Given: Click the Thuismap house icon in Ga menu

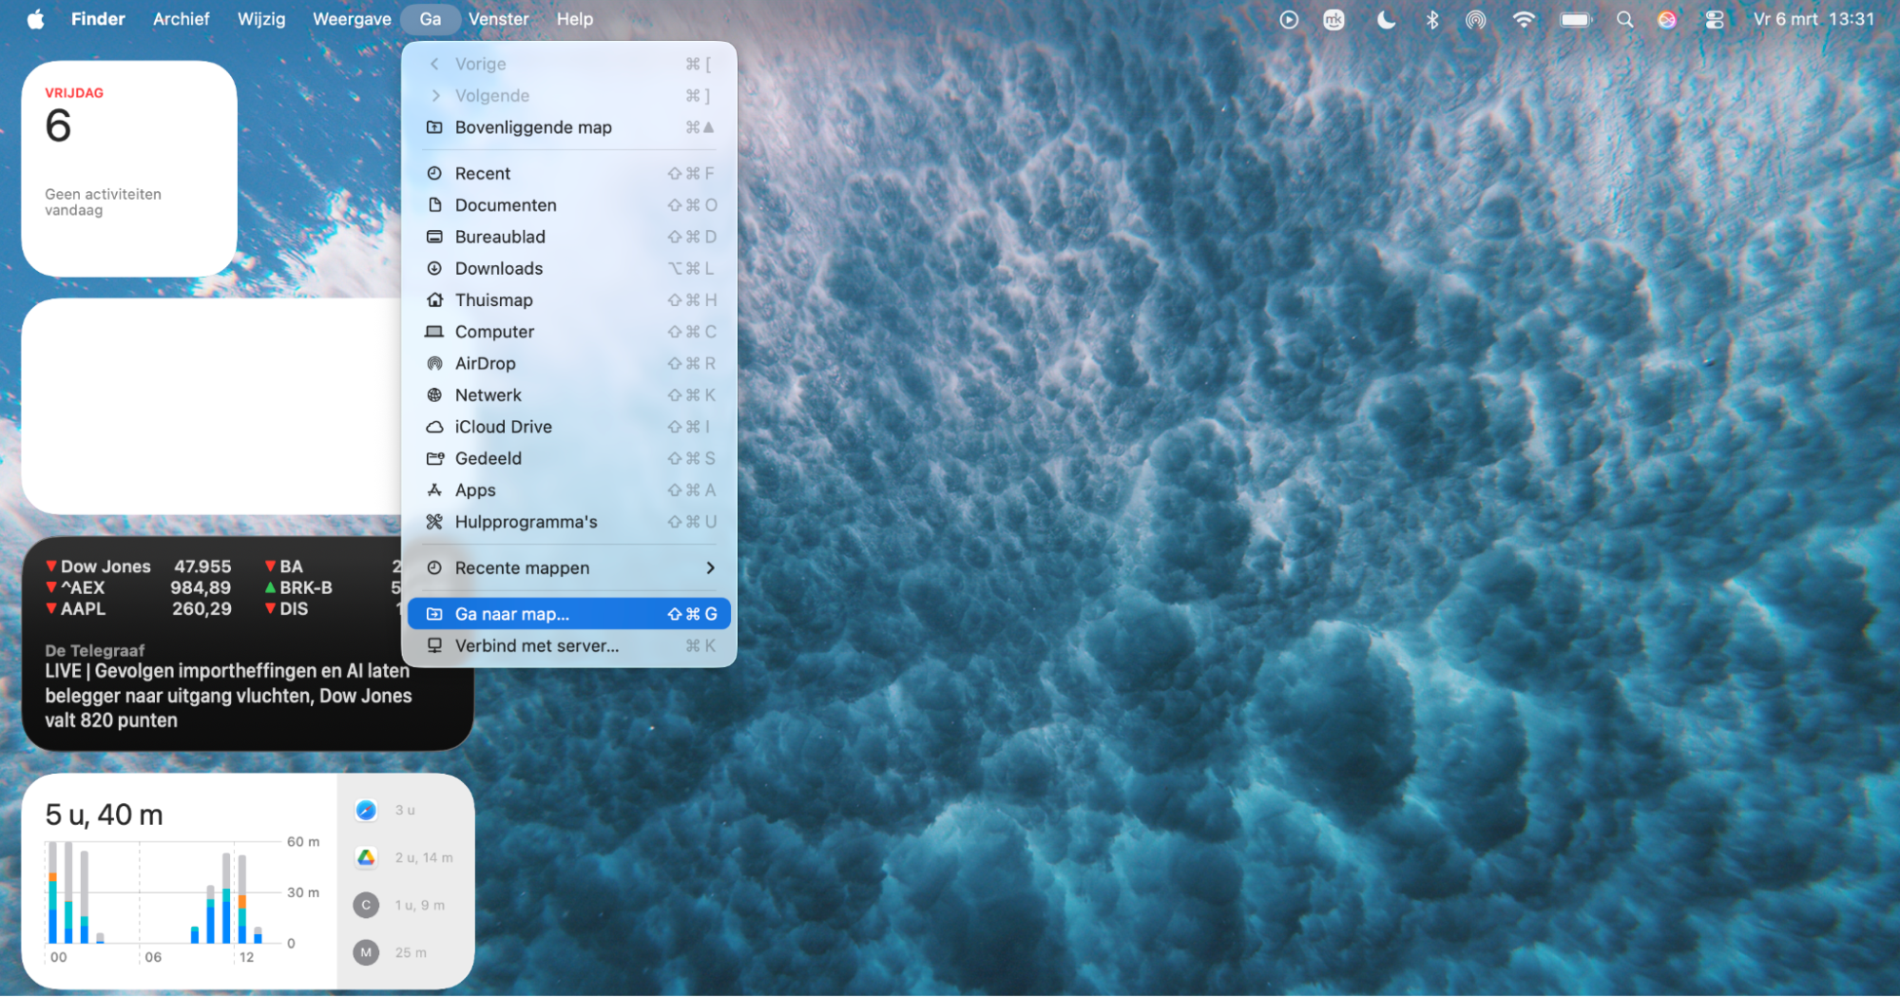Looking at the screenshot, I should (x=435, y=299).
